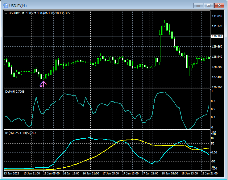Close the USDJPY,H1 chart window
Viewport: 228px width, 180px height.
[x=219, y=6]
